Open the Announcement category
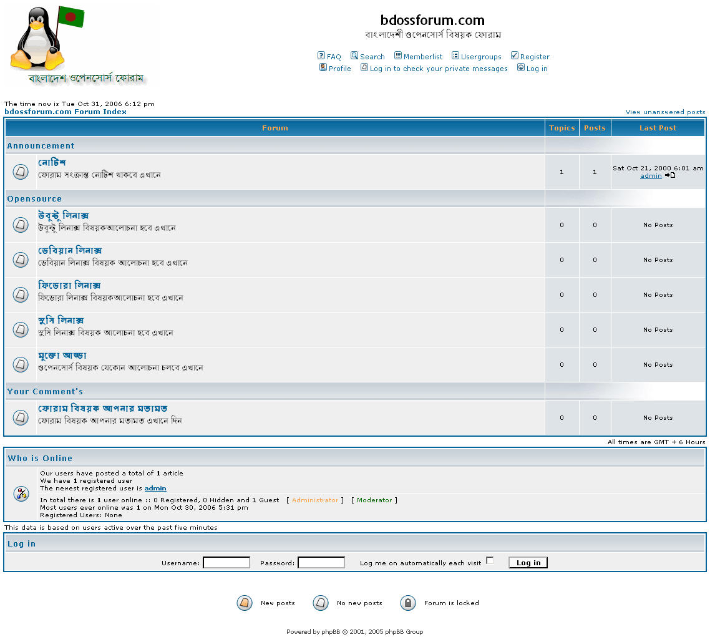 (x=41, y=146)
